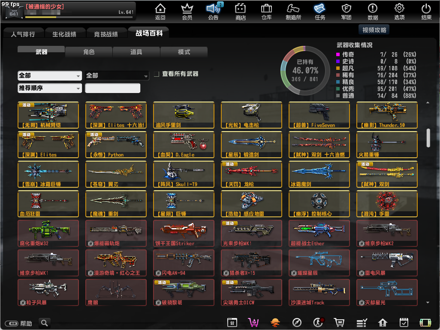Open the 商店 shop icon
440x330 pixels.
[241, 12]
